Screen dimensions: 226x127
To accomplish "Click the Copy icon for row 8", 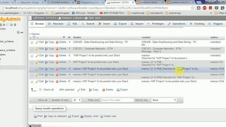I will 46,69.
